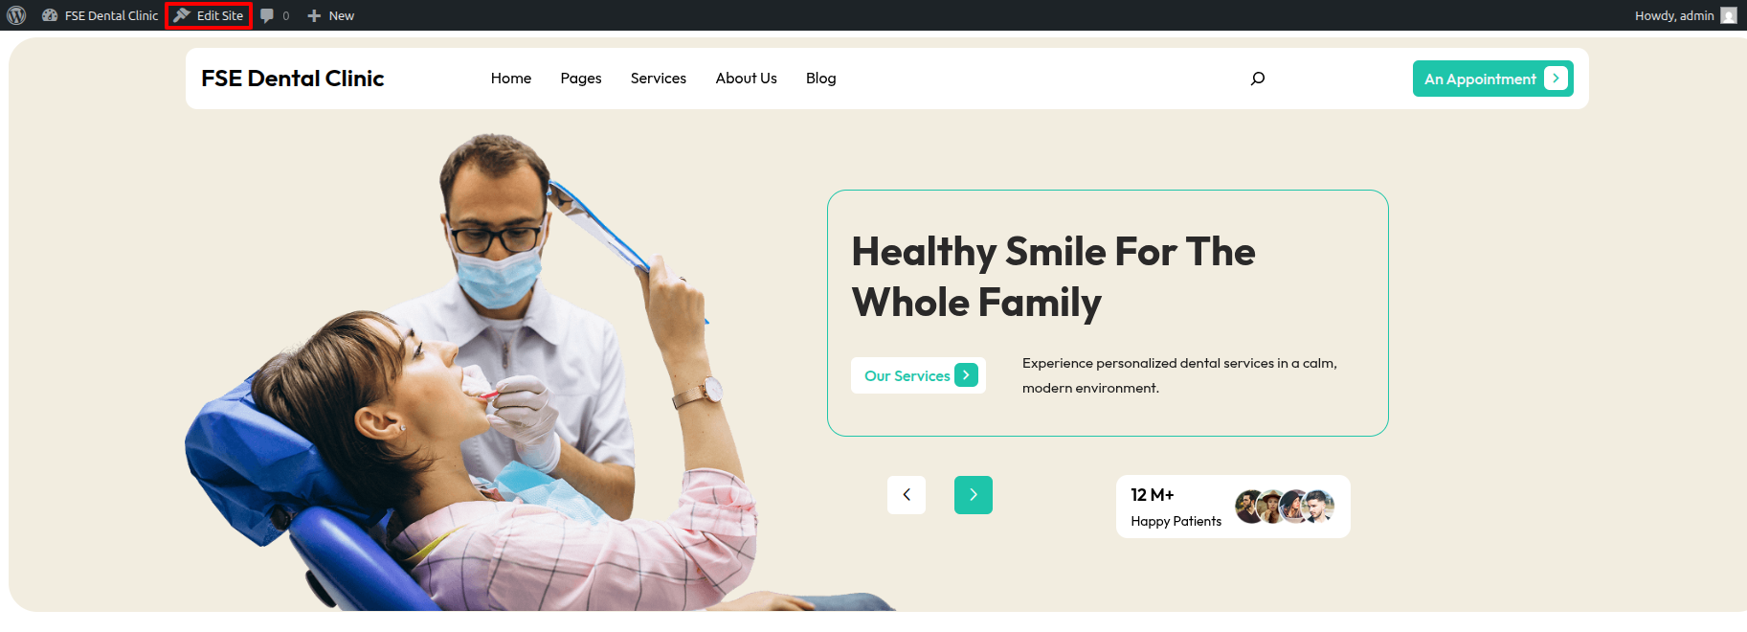Click the arrow icon on Our Services

tap(966, 375)
